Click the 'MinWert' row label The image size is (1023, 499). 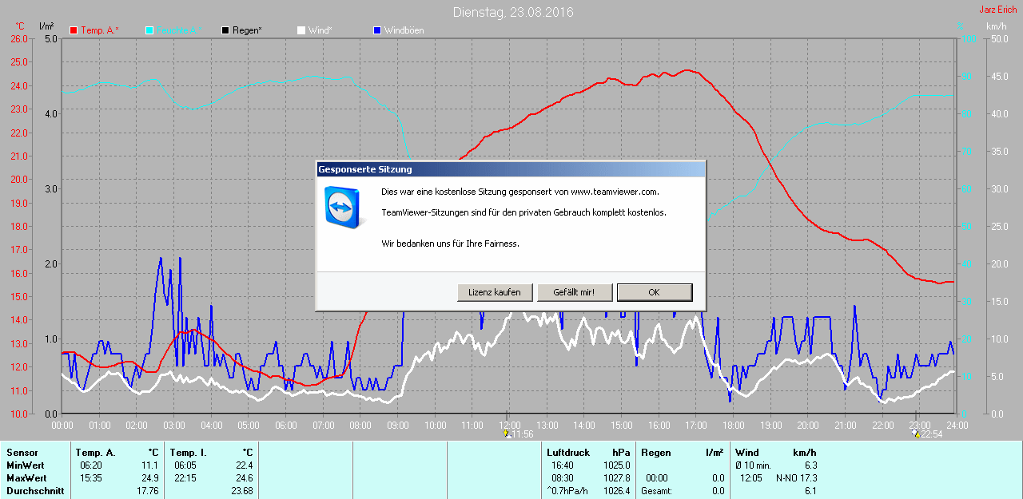(x=25, y=465)
